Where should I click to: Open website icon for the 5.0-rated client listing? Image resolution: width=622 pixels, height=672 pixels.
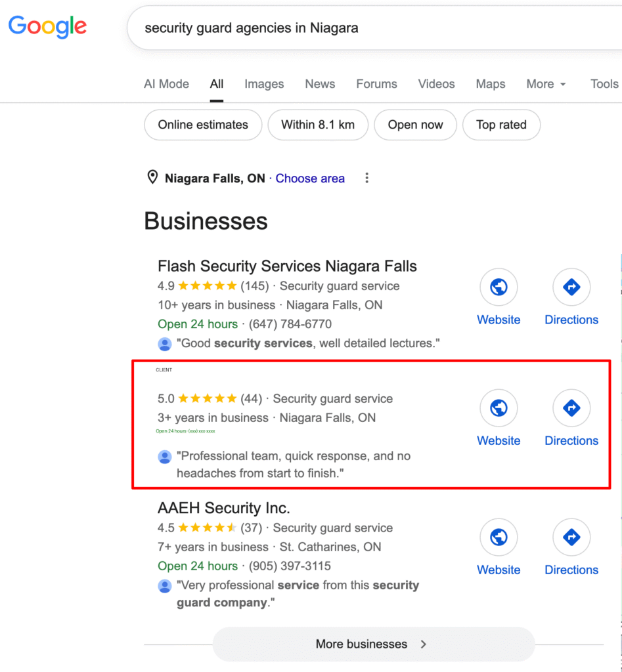tap(499, 408)
